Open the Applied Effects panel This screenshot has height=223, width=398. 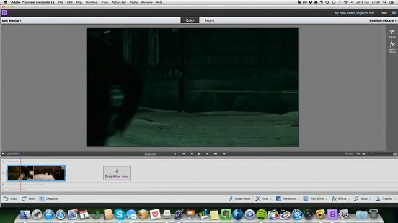[x=392, y=47]
